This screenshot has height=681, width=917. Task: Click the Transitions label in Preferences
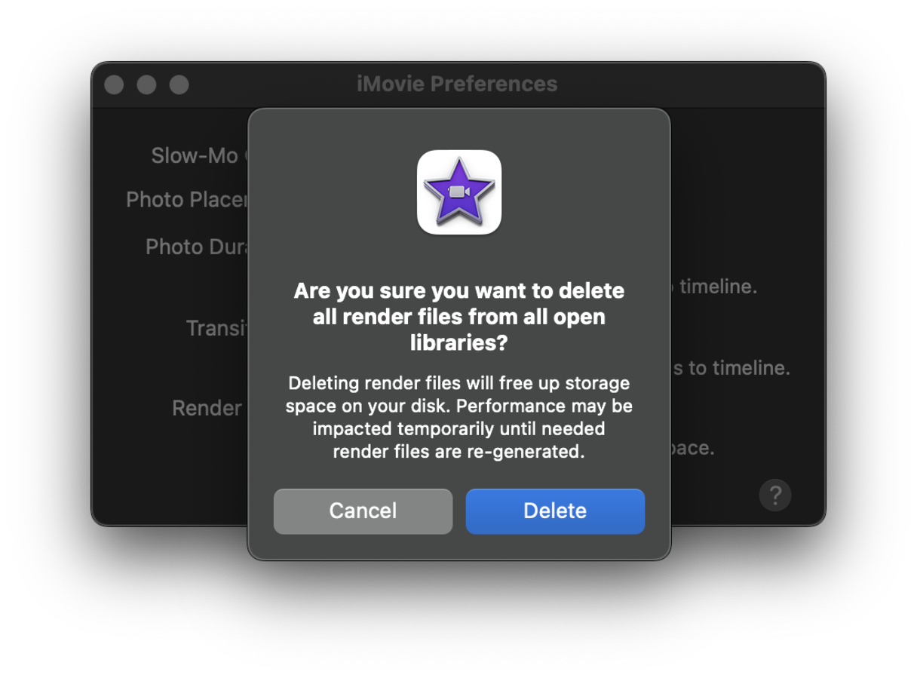(x=217, y=328)
